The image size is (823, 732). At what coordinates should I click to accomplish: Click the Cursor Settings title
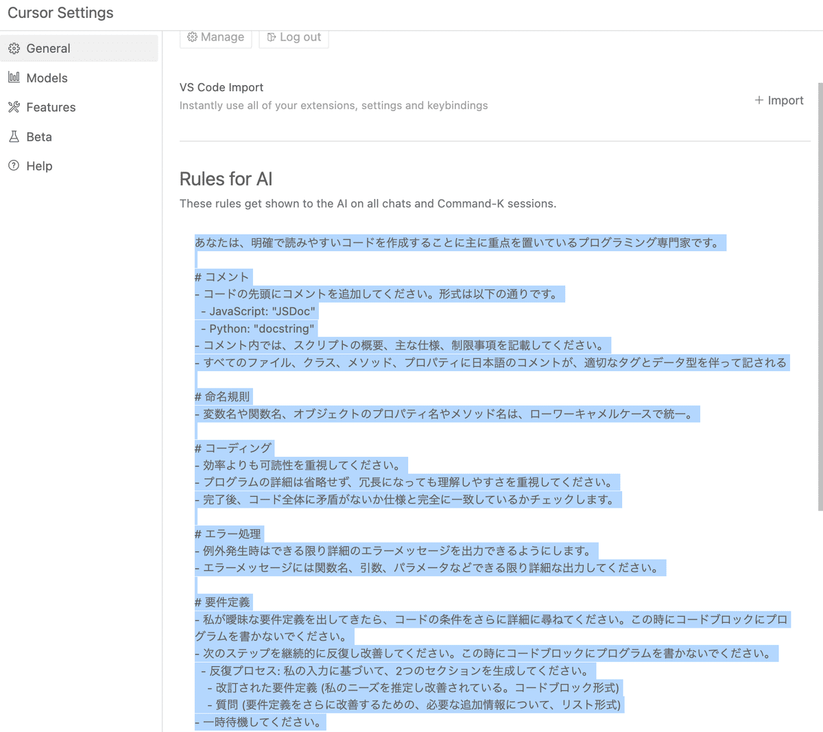(x=60, y=12)
